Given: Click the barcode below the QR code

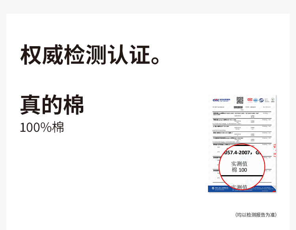Looking at the screenshot, I should click(238, 107).
